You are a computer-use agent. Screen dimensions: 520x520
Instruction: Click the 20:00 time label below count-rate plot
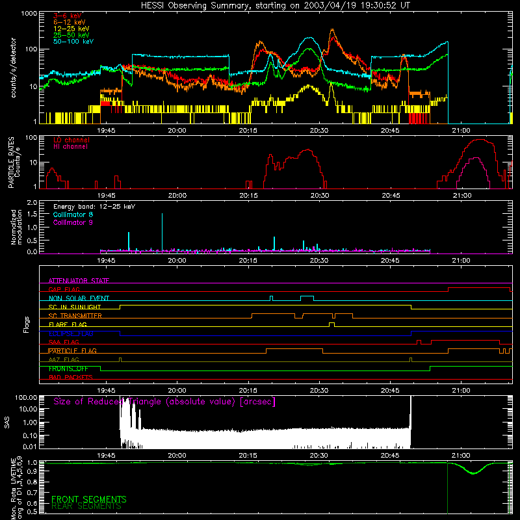pos(177,131)
